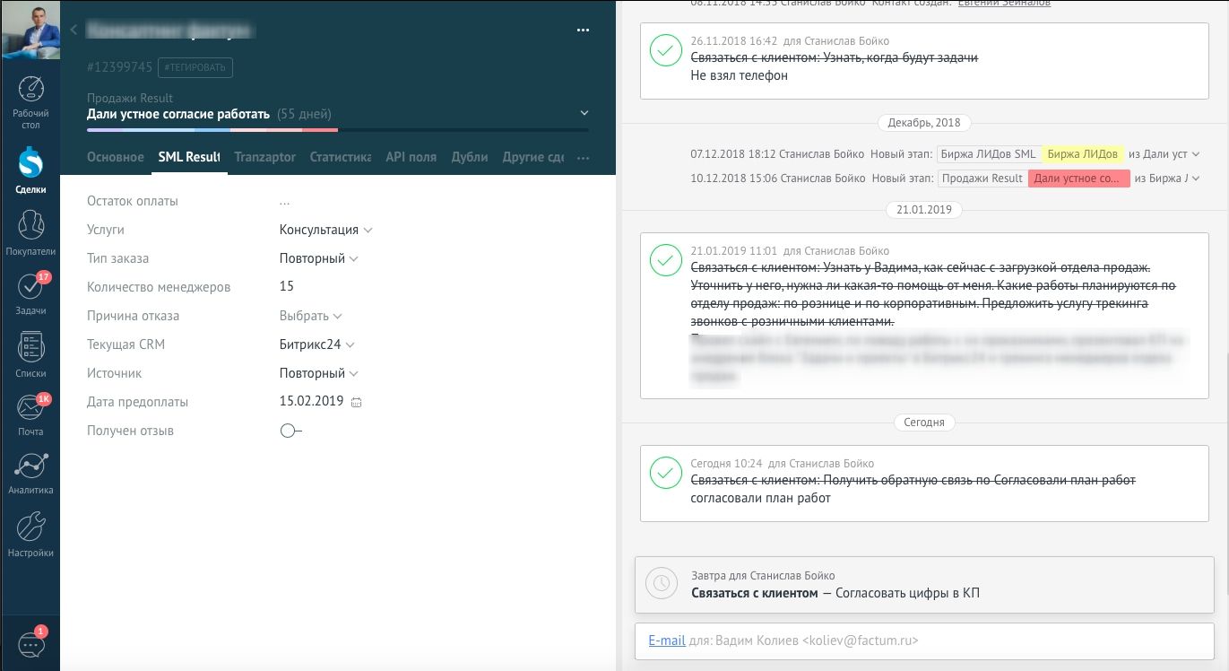Click Сегодня date separator

(923, 422)
